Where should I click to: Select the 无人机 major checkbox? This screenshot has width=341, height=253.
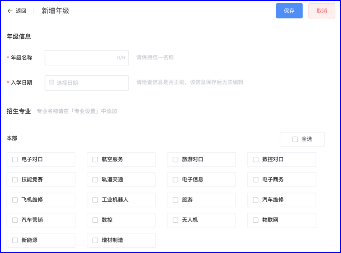point(175,220)
